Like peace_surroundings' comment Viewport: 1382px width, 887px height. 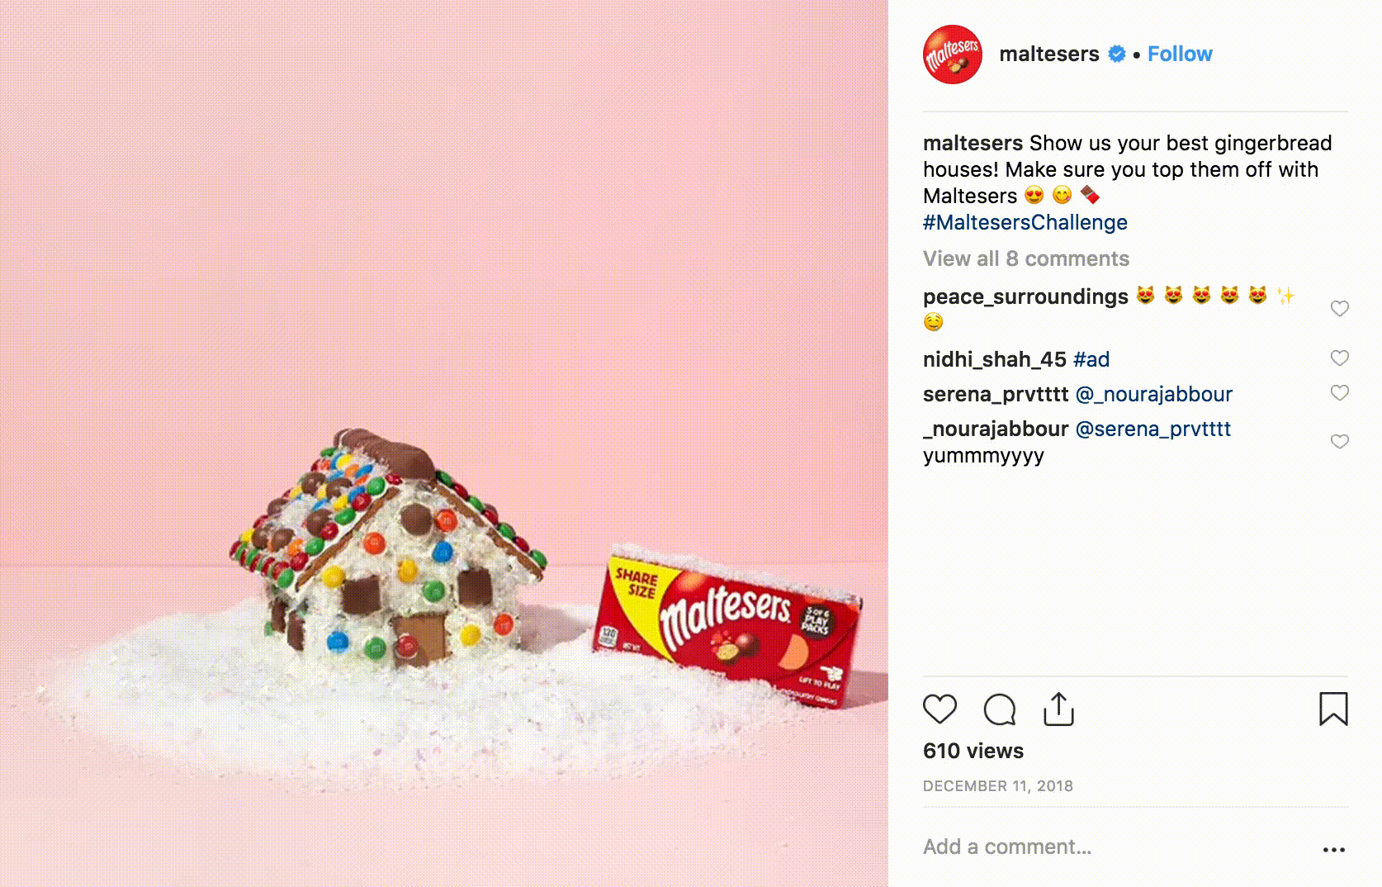[1340, 308]
